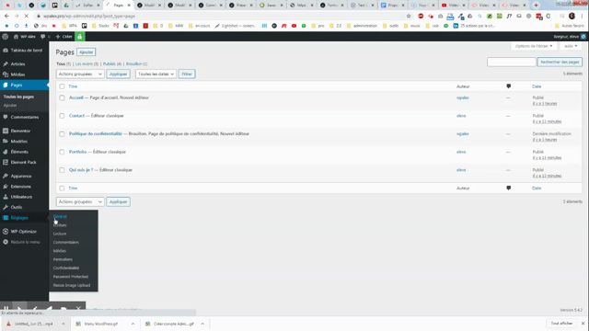Select Général in Réglages submenu
The width and height of the screenshot is (589, 331).
pyautogui.click(x=60, y=217)
